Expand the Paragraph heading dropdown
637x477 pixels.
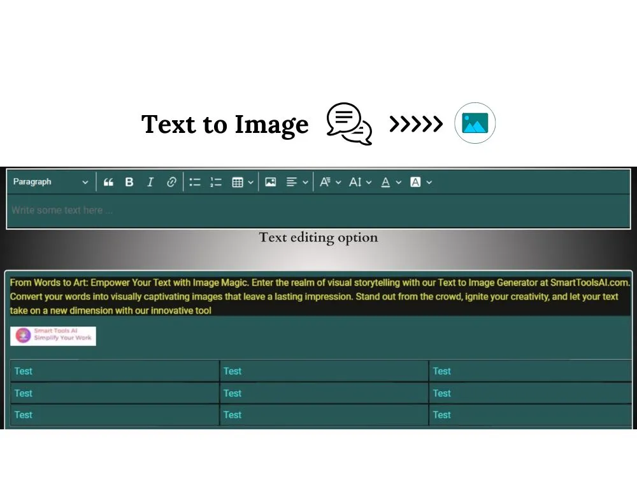[x=50, y=182]
